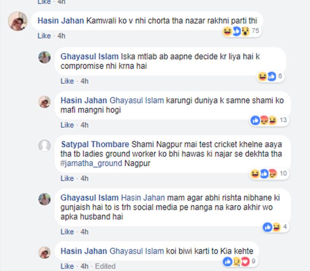Like Satypal Thombare's Nagpur comment
Screen dimensions: 310x271
point(67,178)
